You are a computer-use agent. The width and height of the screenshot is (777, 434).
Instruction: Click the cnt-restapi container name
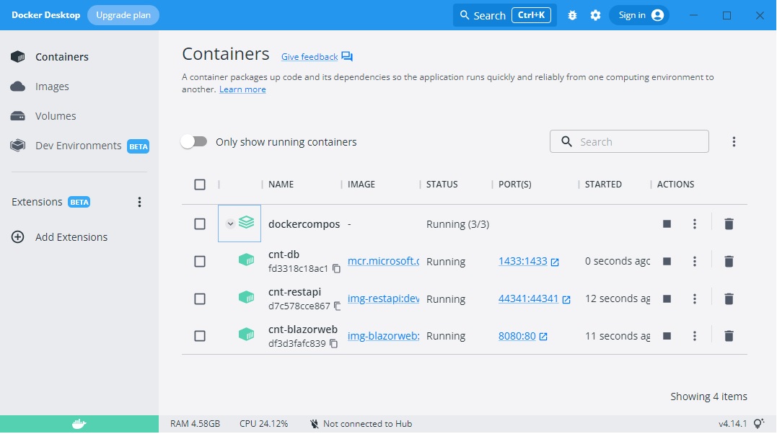pyautogui.click(x=295, y=292)
